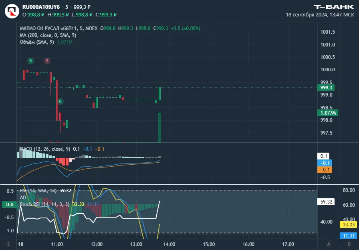This screenshot has height=250, width=359.
Task: Click the latest green candle near 999.3
Action: [x=159, y=94]
